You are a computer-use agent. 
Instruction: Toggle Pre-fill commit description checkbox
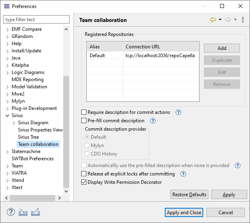click(84, 121)
